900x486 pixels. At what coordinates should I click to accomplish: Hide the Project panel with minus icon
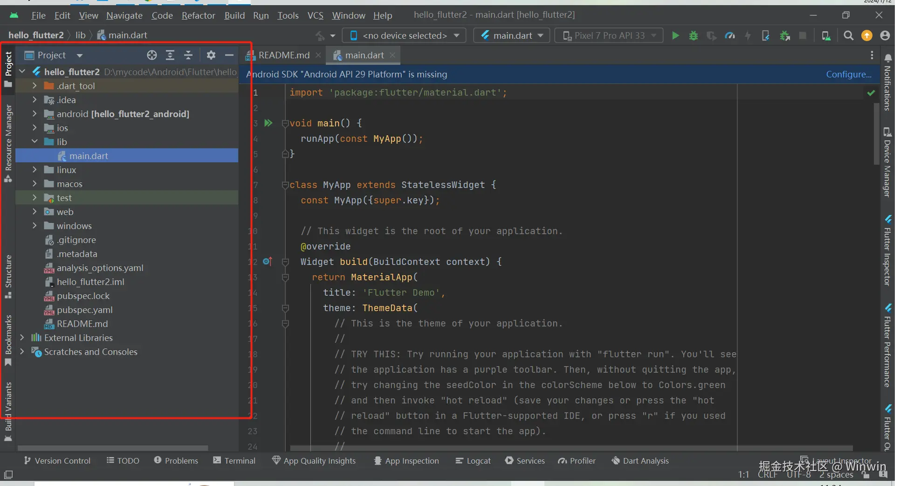[229, 55]
